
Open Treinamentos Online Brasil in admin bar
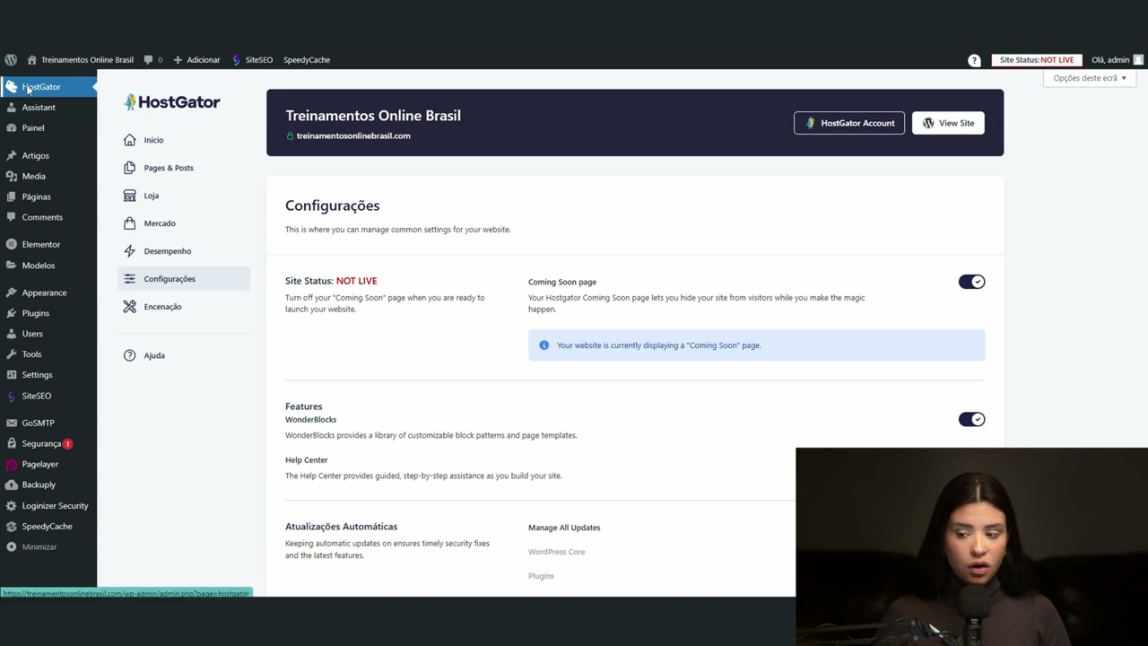80,60
